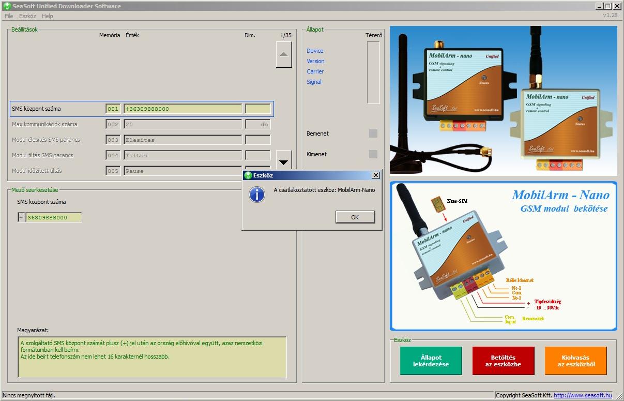
Task: Click memory address 001 cell
Action: click(113, 109)
